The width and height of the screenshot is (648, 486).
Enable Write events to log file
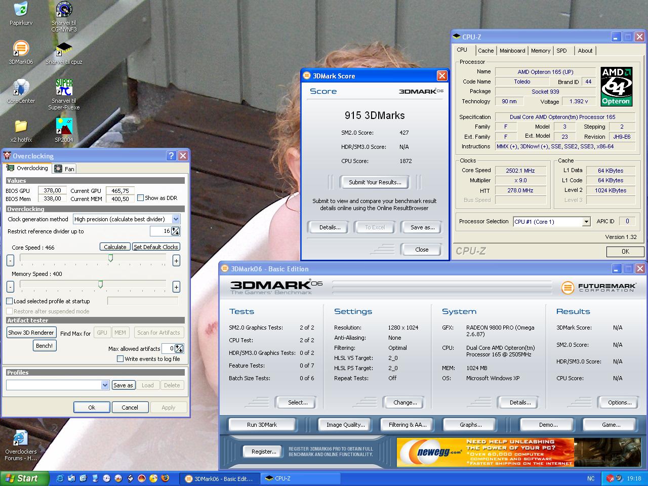(x=120, y=359)
